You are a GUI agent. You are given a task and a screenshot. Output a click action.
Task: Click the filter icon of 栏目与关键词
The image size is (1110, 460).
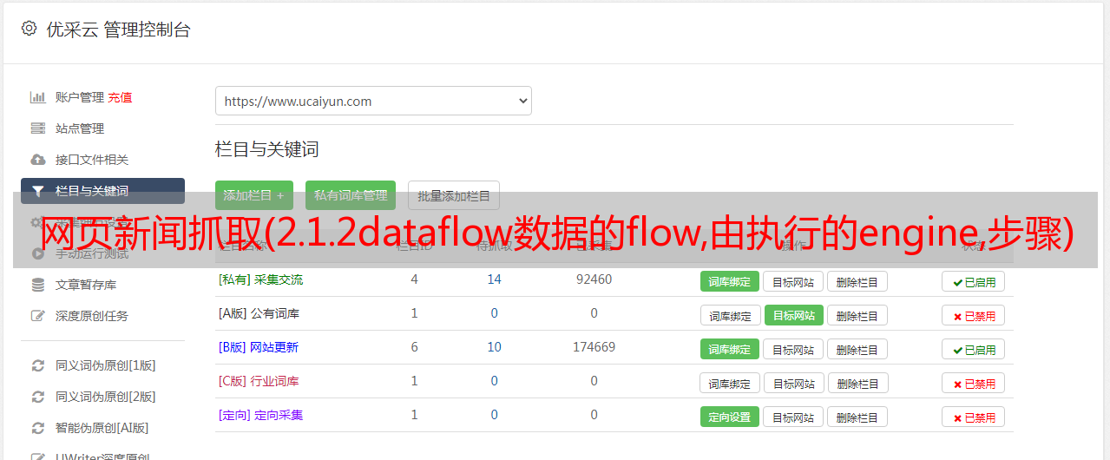37,191
